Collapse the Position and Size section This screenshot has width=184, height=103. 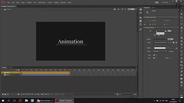tap(144, 17)
